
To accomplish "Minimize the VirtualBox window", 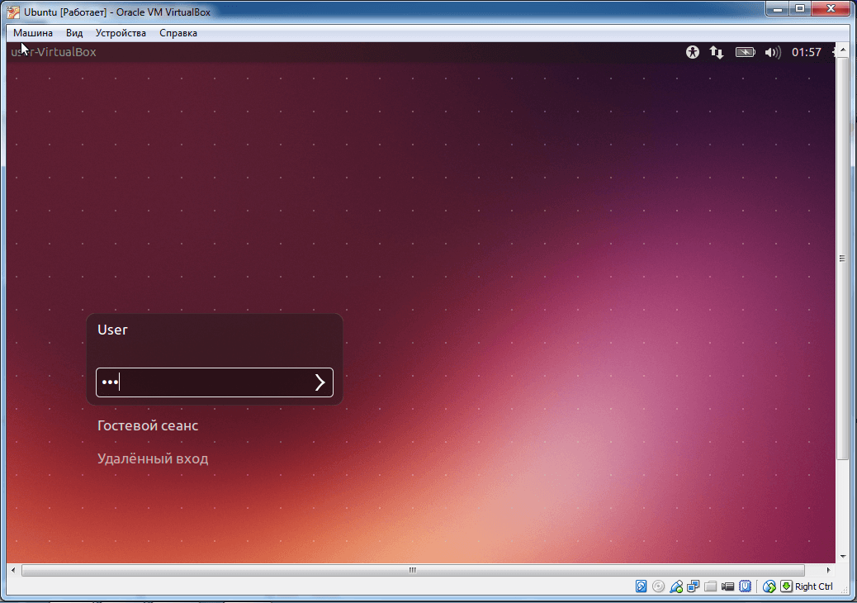I will tap(777, 9).
